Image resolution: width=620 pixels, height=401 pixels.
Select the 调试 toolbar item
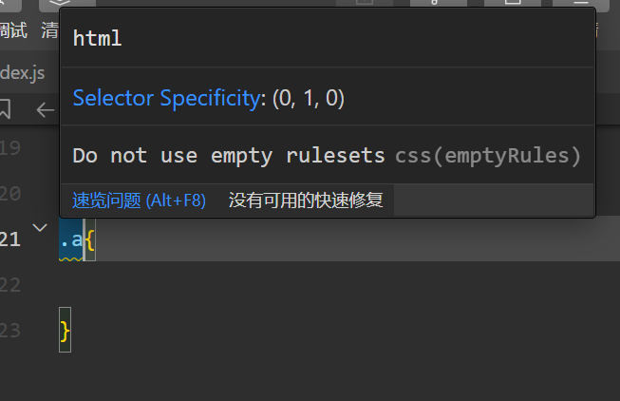(x=13, y=30)
